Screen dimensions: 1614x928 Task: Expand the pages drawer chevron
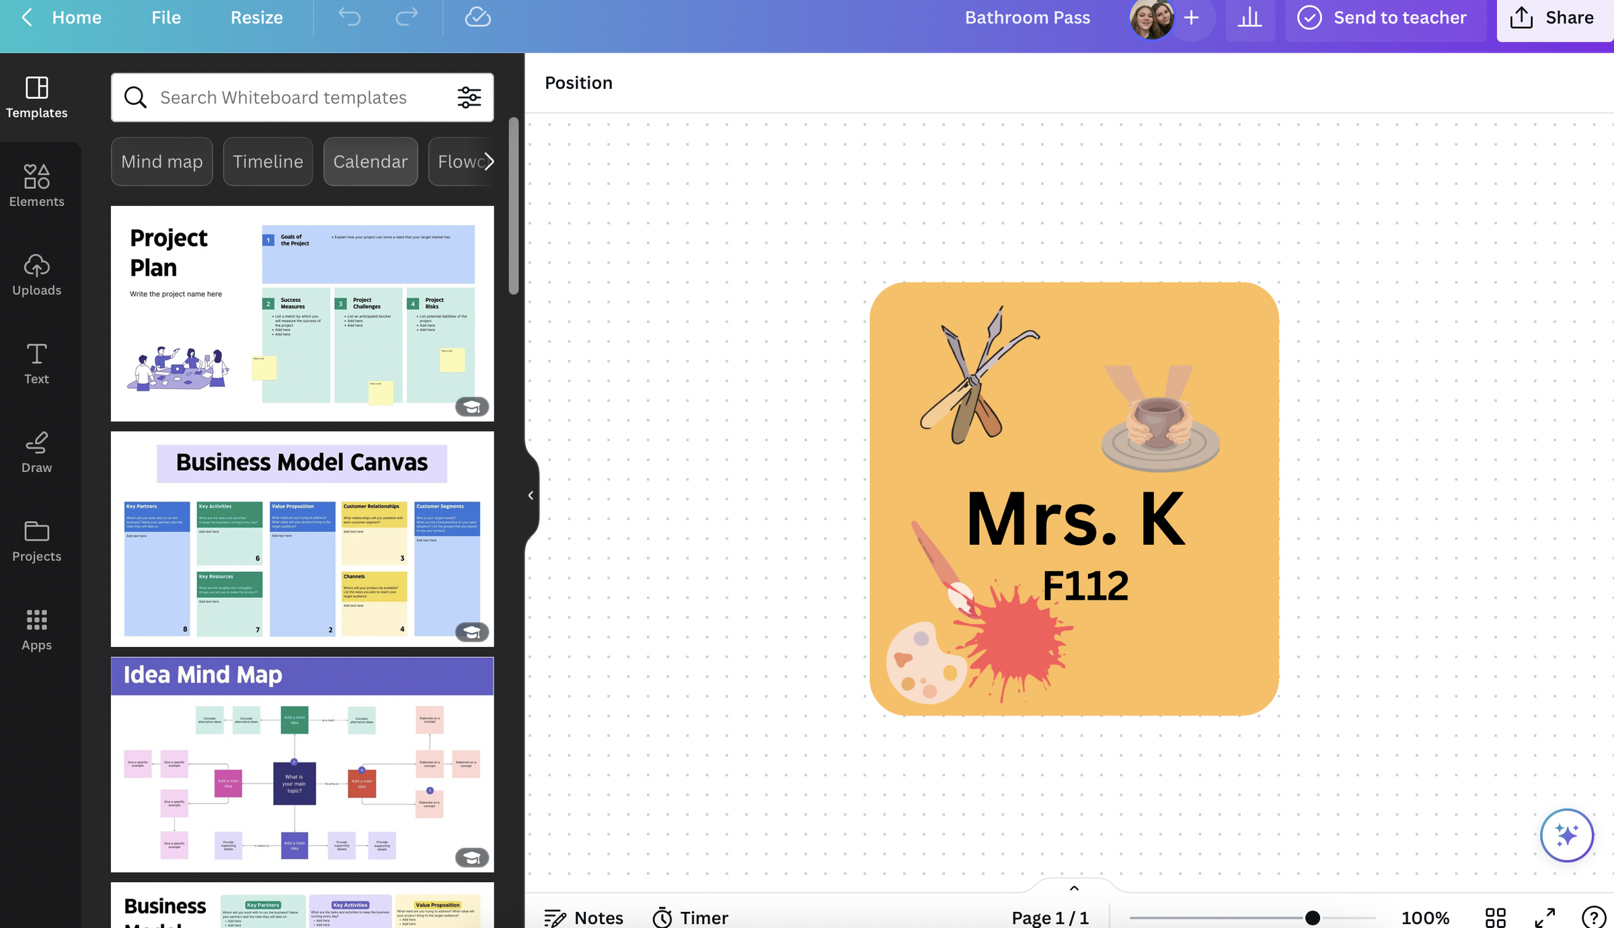[x=1074, y=888]
